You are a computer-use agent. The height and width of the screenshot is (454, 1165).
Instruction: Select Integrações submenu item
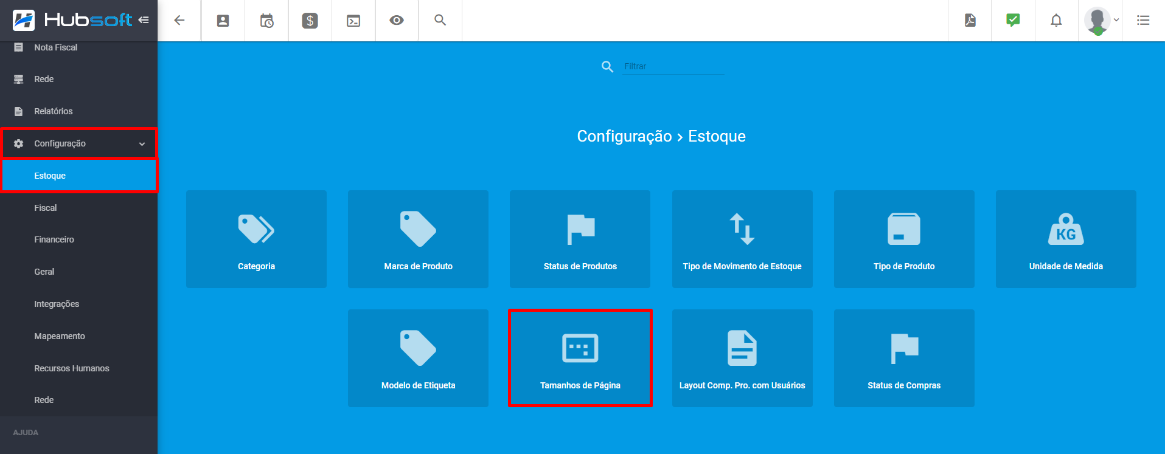coord(79,304)
